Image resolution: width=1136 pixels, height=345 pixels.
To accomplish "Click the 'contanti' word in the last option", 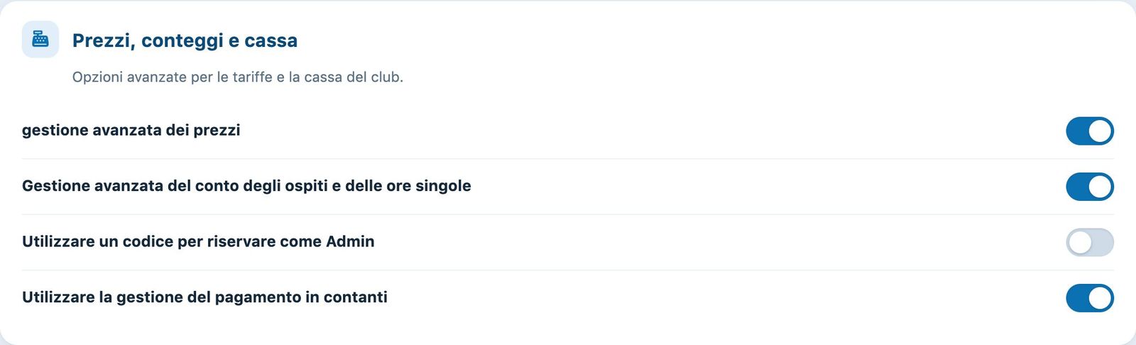I will 356,297.
